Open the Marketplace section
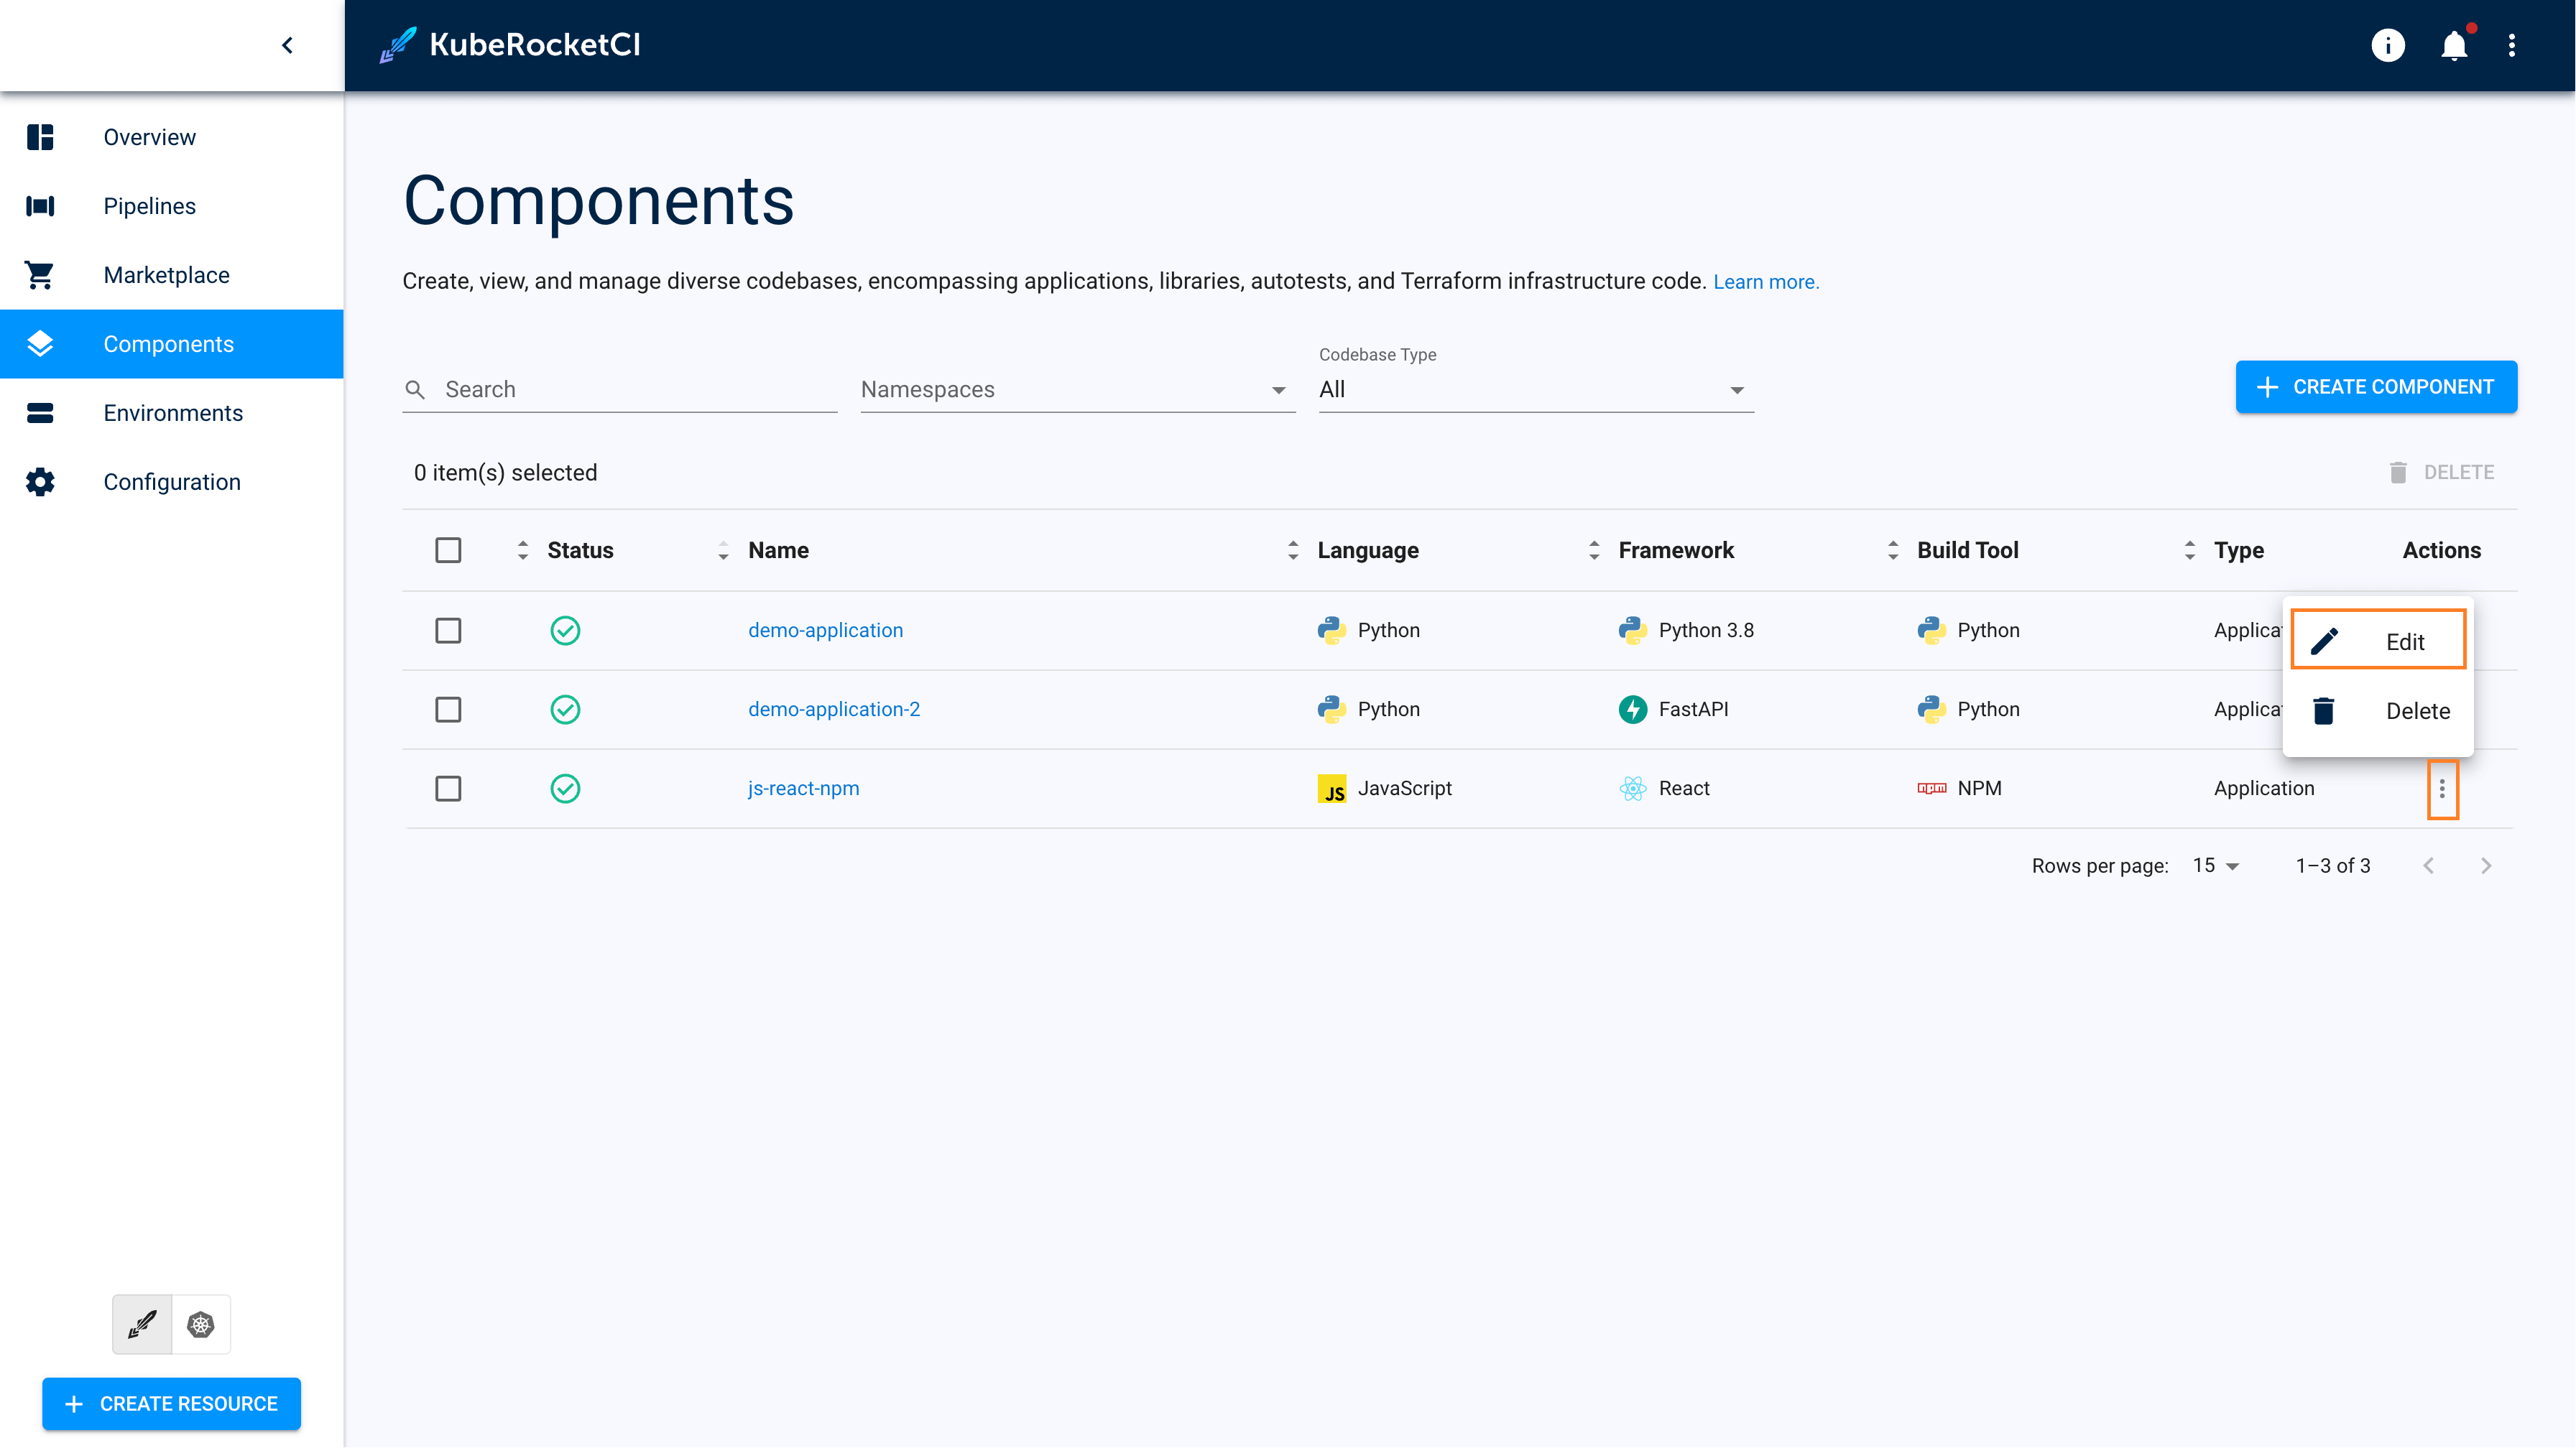This screenshot has height=1448, width=2576. click(165, 274)
